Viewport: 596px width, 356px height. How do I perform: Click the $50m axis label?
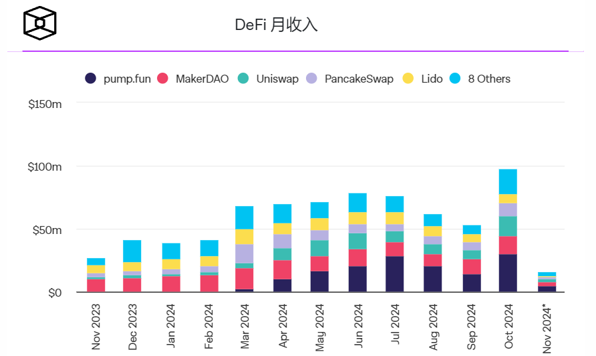click(x=47, y=230)
